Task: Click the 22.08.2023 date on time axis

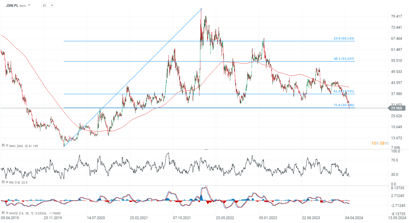Action: click(310, 219)
